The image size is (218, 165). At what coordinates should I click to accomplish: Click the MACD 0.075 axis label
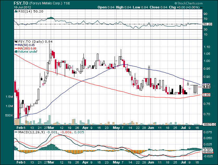[x=208, y=132]
